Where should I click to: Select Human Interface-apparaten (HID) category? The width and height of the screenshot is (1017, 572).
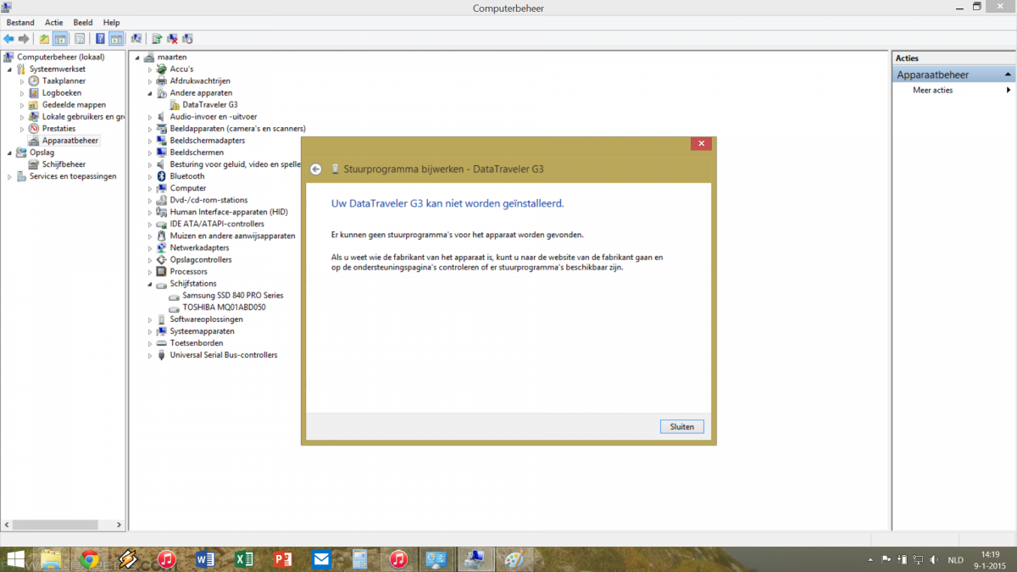point(229,212)
